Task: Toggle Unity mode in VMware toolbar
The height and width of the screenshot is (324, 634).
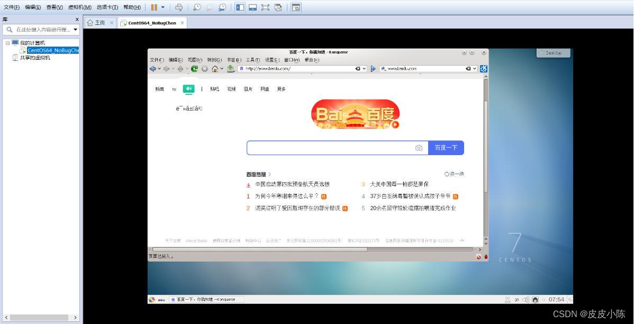Action: (x=277, y=7)
